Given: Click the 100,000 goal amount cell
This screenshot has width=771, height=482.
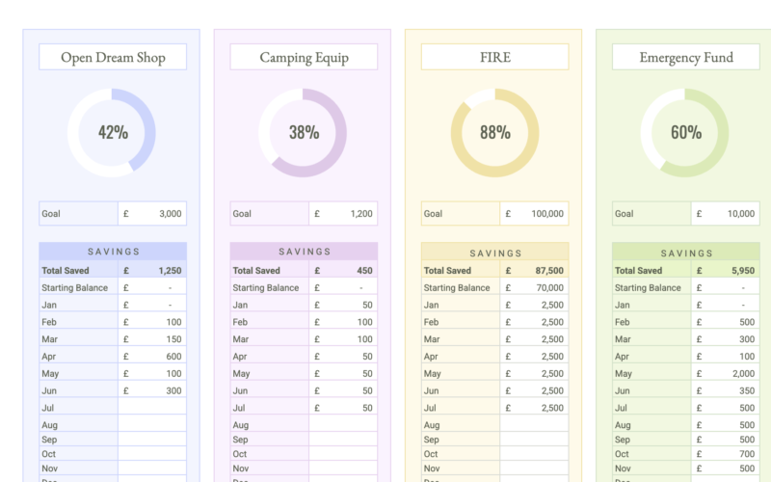Looking at the screenshot, I should [534, 214].
